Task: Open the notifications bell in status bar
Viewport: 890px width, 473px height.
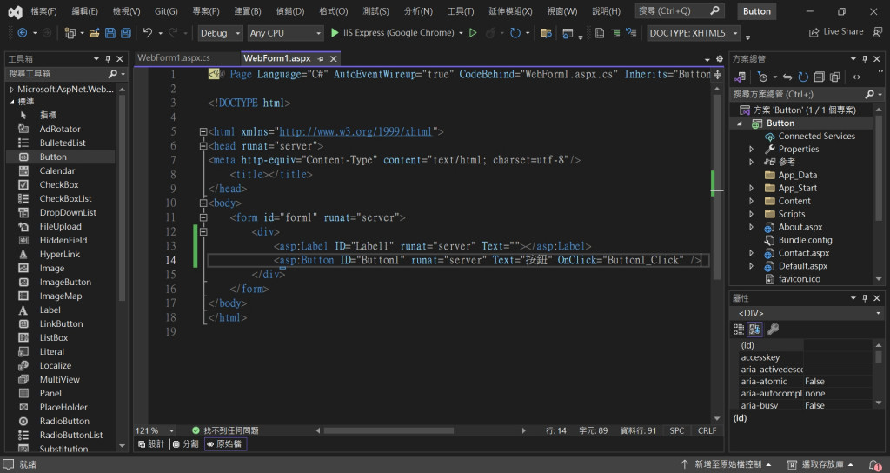Action: click(x=876, y=464)
